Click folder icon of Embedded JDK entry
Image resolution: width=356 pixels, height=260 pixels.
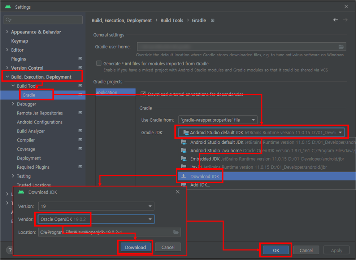point(184,159)
